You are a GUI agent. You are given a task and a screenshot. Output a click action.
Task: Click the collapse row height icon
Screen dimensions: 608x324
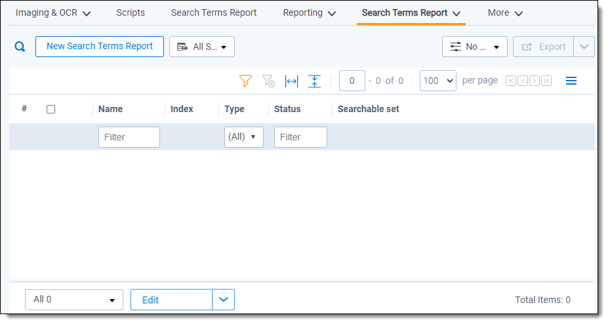tap(315, 81)
